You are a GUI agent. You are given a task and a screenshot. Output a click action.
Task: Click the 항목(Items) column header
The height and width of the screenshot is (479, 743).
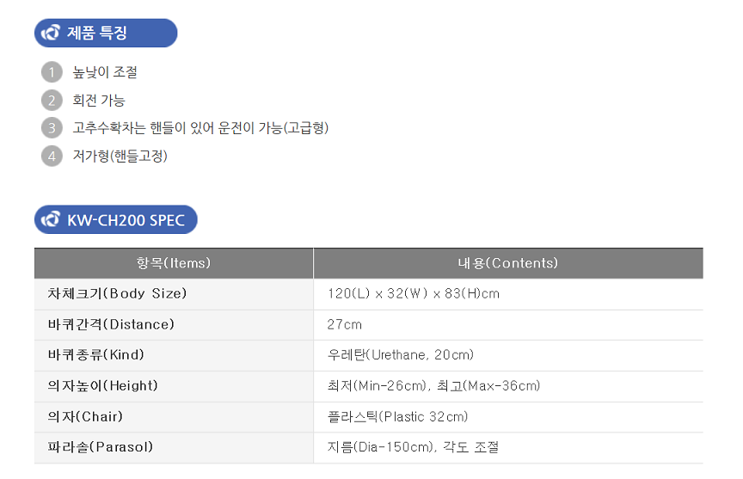pyautogui.click(x=174, y=263)
